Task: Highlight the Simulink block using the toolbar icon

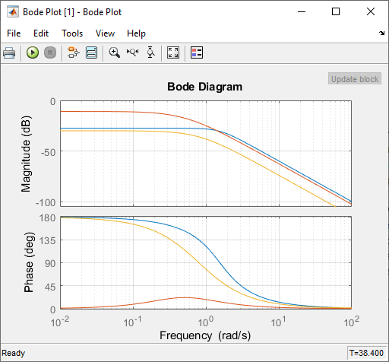Action: tap(74, 52)
